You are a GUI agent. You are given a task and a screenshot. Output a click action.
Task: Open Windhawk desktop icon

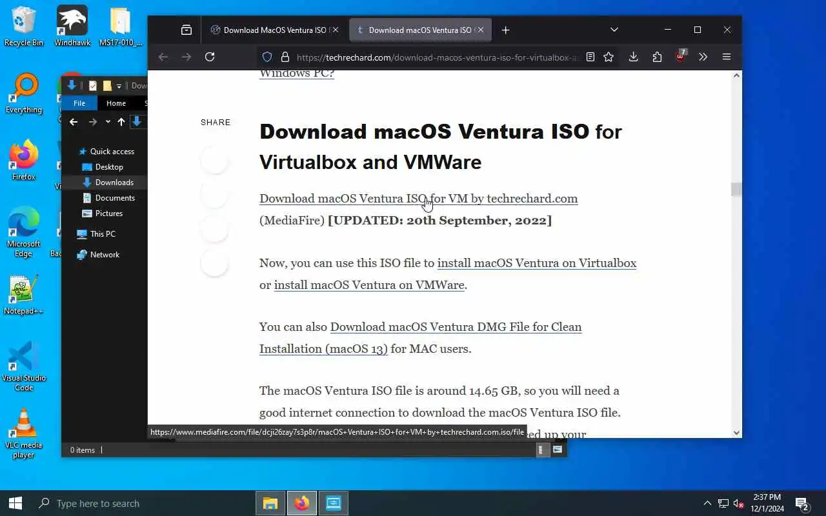pos(72,26)
